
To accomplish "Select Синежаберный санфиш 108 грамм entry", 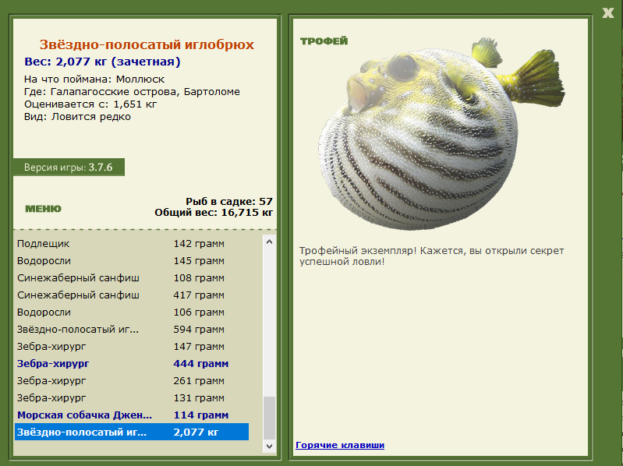I will point(132,278).
